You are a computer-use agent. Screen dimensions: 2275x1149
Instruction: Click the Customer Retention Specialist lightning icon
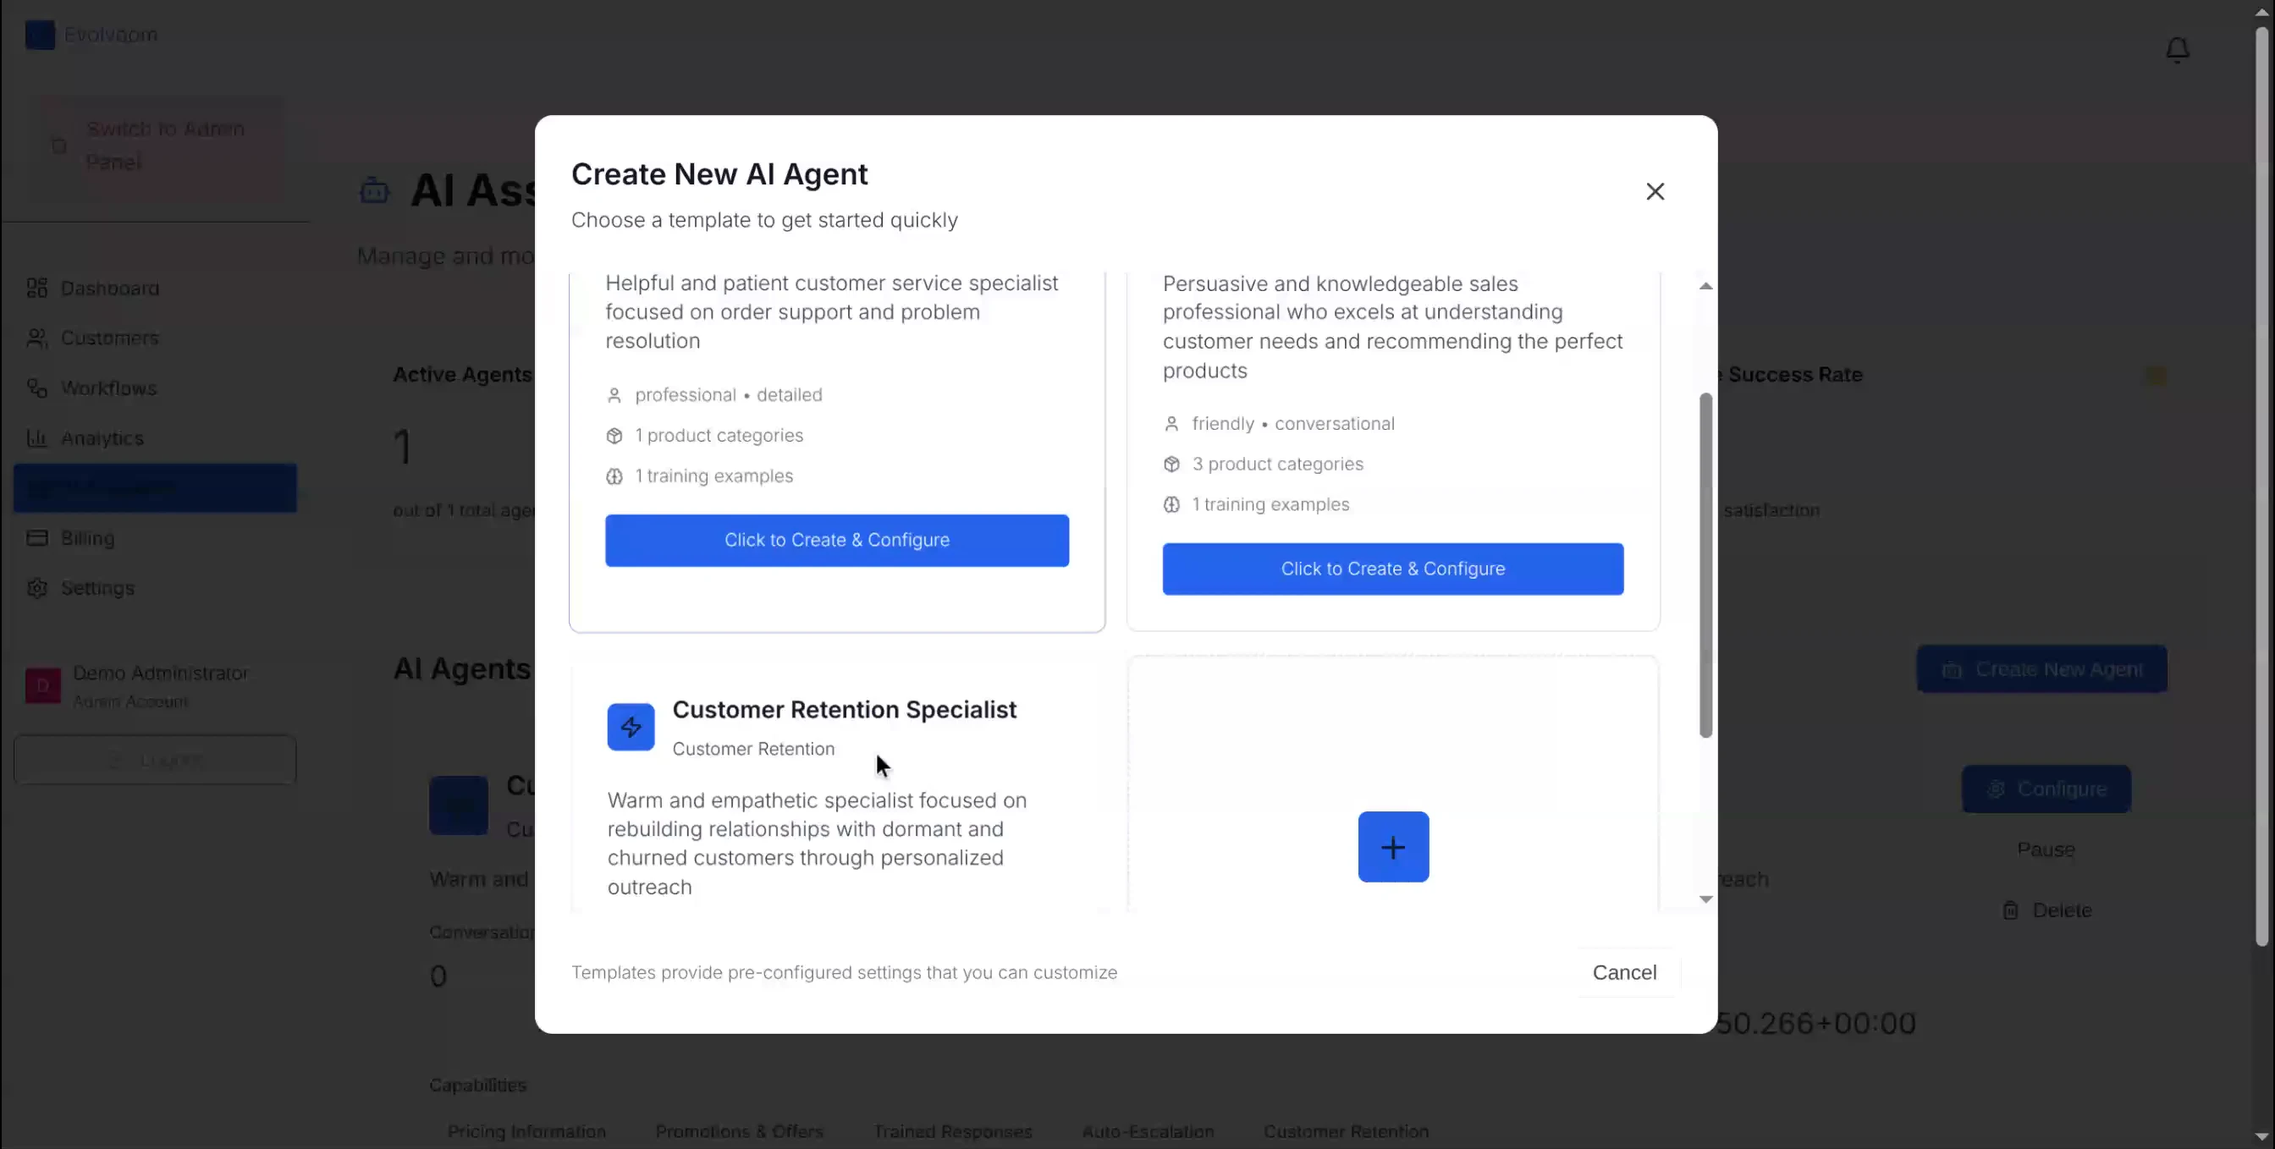pos(631,727)
